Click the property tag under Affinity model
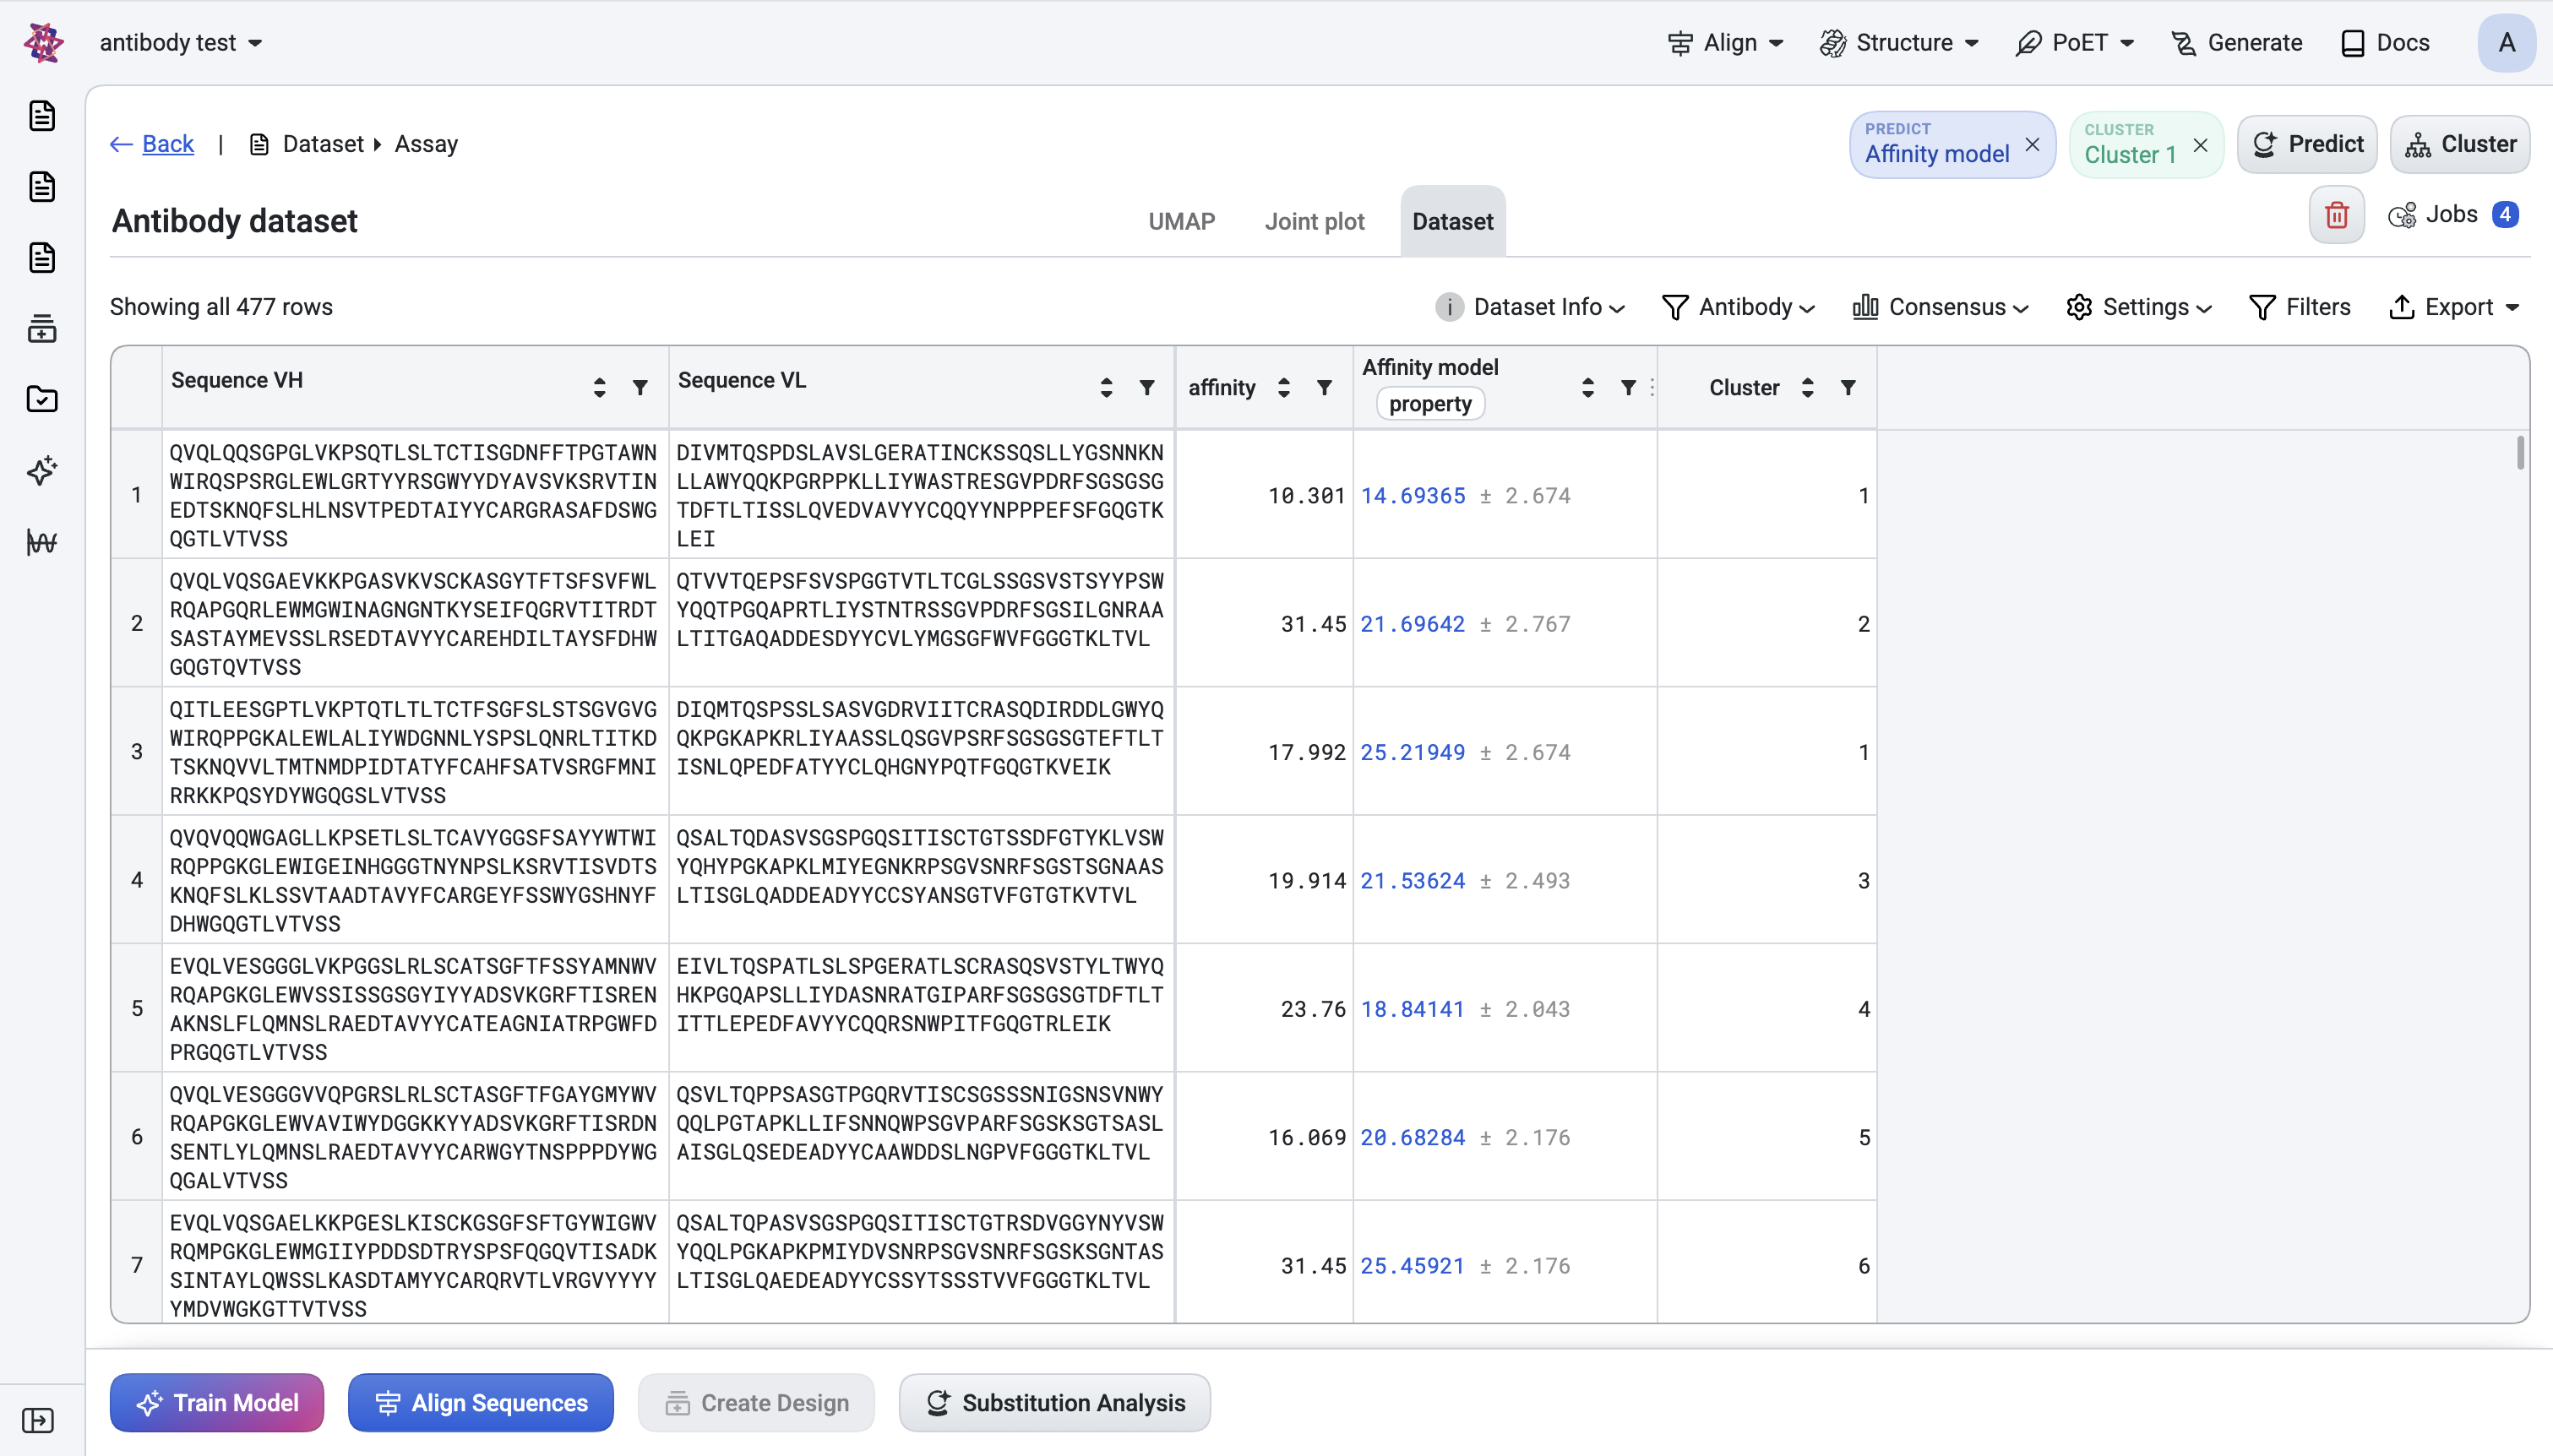Image resolution: width=2553 pixels, height=1456 pixels. pos(1430,404)
